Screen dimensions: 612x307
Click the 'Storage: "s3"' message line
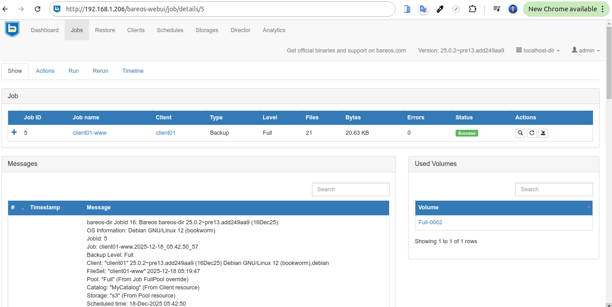131,296
